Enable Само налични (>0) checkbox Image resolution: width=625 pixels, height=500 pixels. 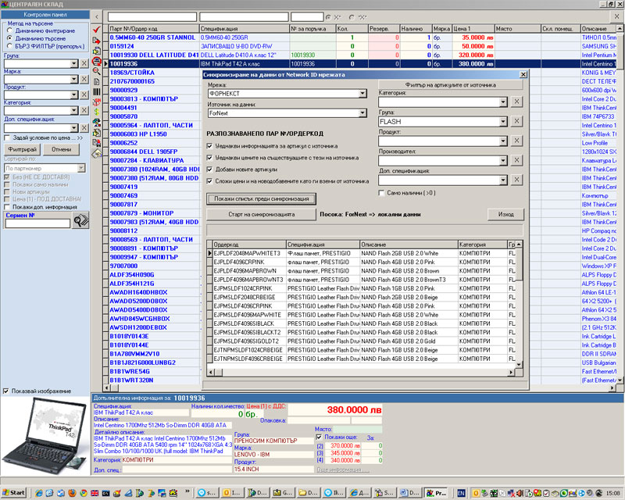click(x=381, y=193)
